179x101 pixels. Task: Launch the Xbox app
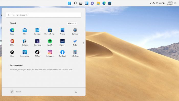point(12,53)
